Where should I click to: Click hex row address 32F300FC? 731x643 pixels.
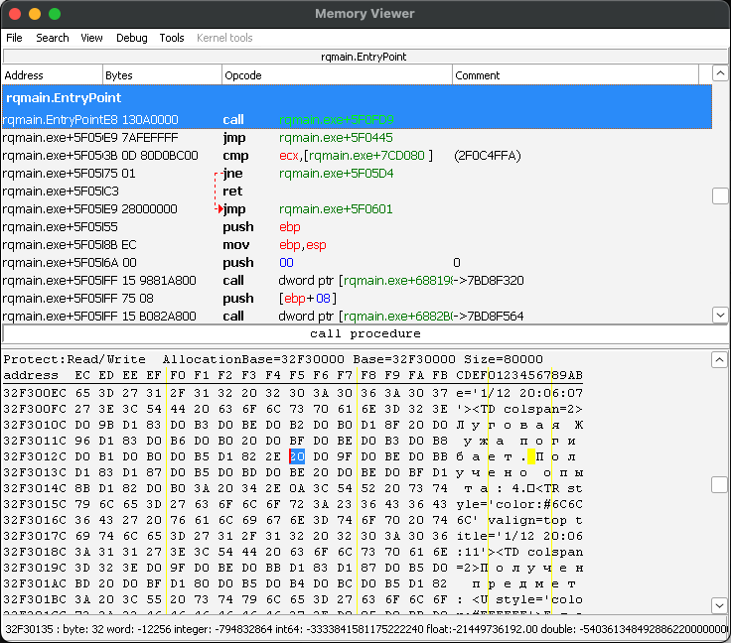pos(35,409)
